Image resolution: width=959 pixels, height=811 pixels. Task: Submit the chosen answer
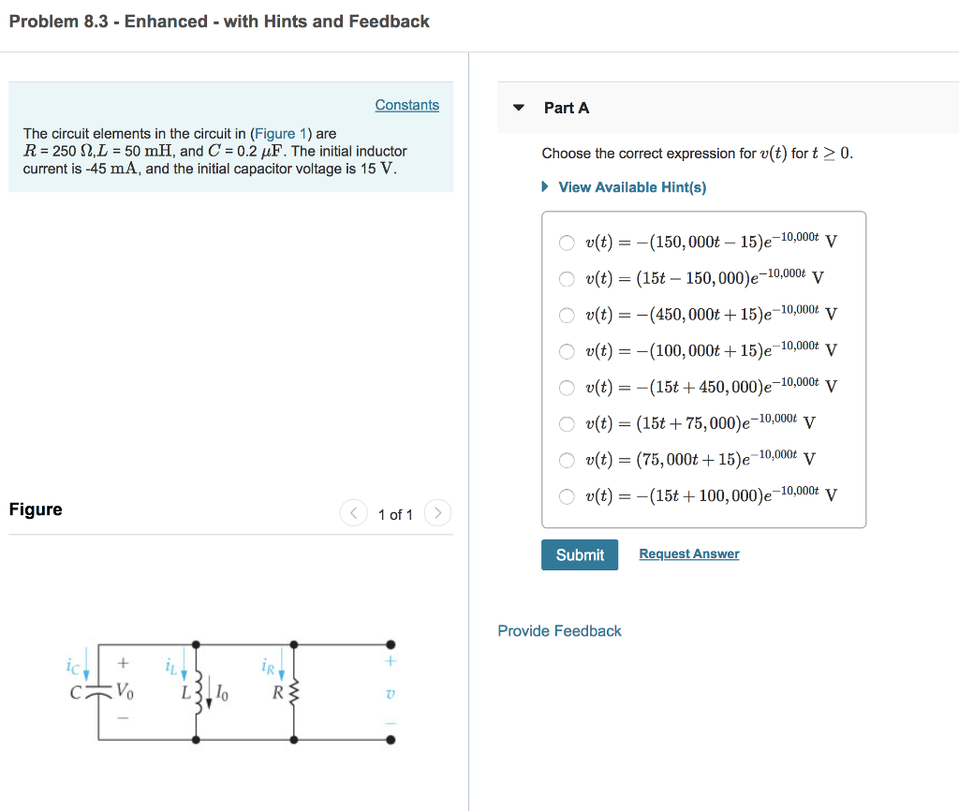point(579,554)
